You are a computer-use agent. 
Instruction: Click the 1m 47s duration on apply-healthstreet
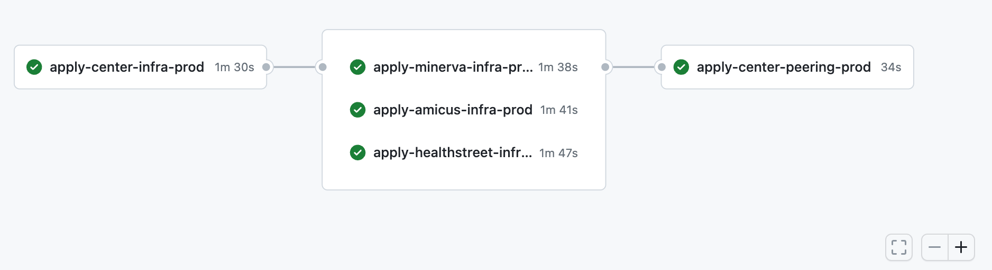click(558, 153)
